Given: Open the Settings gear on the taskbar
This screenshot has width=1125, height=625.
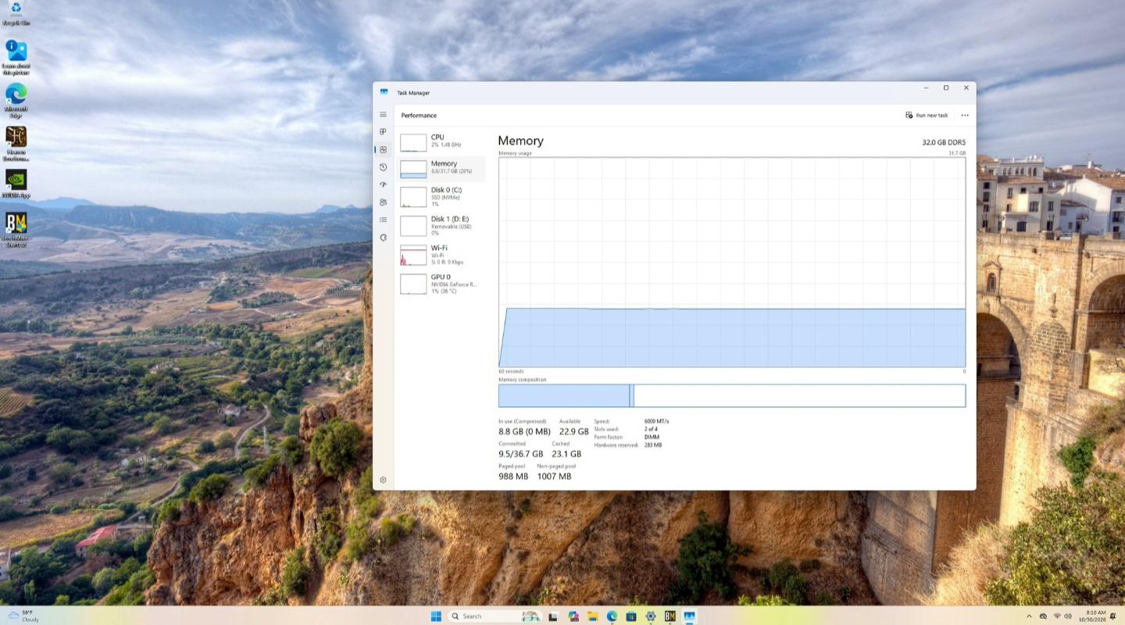Looking at the screenshot, I should [651, 616].
